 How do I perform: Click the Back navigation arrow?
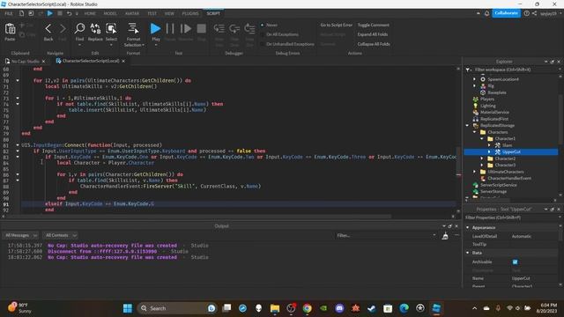pos(48,29)
